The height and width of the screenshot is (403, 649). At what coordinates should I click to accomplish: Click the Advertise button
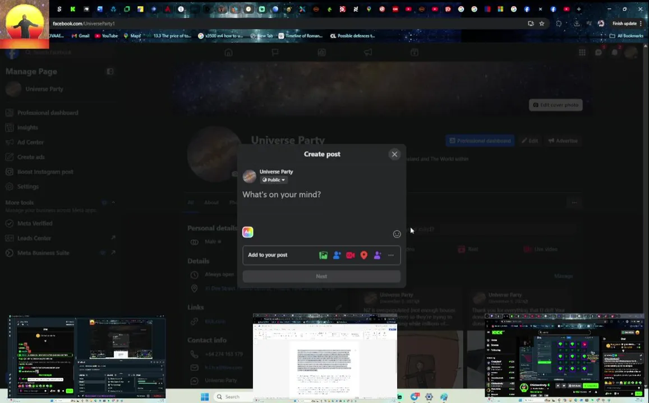(563, 141)
